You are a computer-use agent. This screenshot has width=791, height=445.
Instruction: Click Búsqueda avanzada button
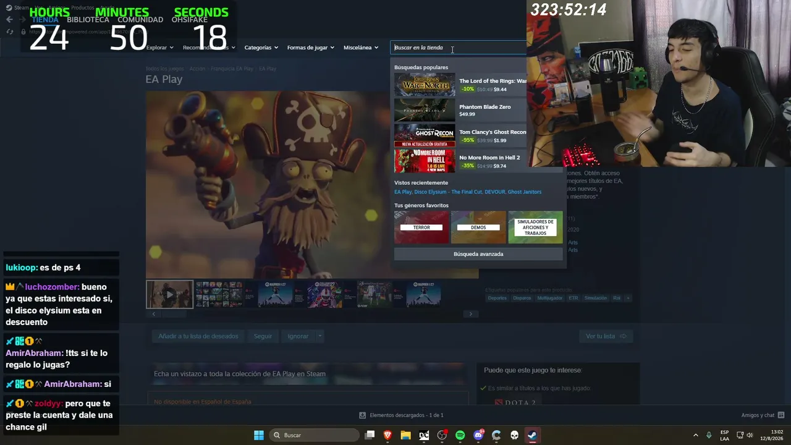478,254
